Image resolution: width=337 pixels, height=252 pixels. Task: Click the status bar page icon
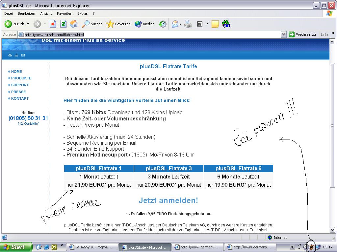point(5,238)
